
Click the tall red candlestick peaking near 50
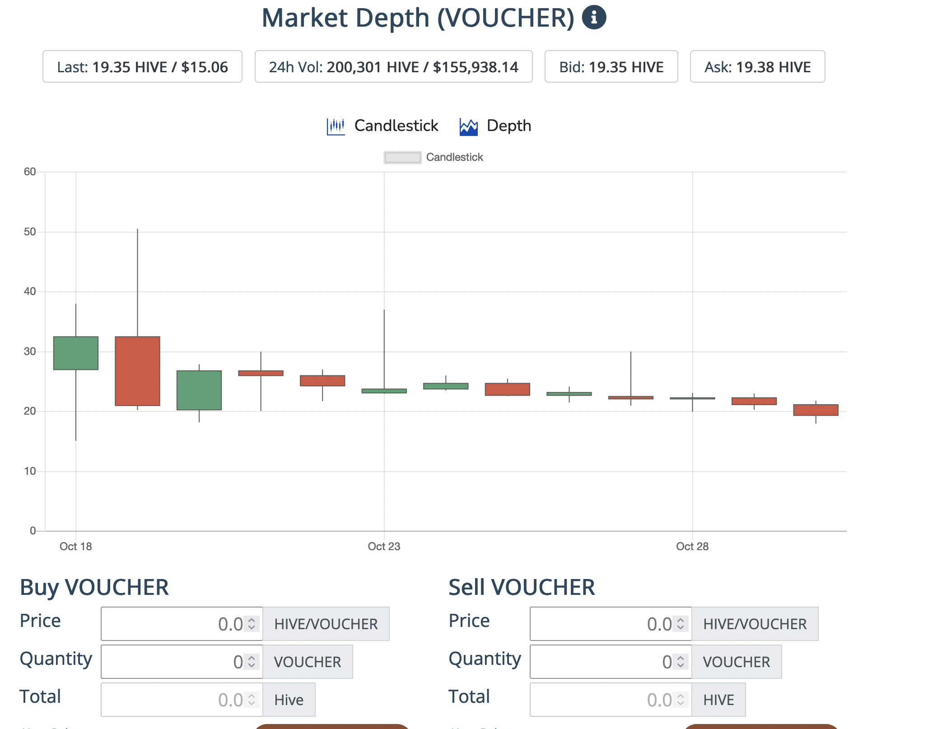[137, 371]
